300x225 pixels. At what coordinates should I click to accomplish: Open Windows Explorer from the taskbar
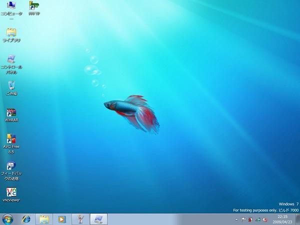(x=44, y=219)
